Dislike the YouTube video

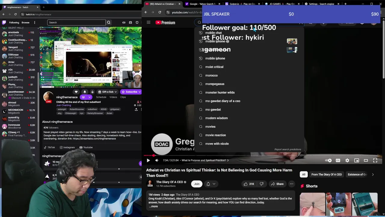[x=262, y=184]
